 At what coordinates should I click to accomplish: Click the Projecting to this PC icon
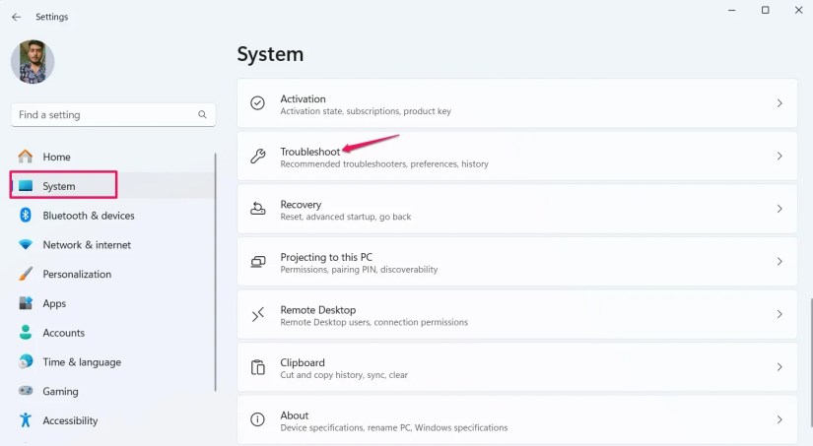click(x=258, y=262)
